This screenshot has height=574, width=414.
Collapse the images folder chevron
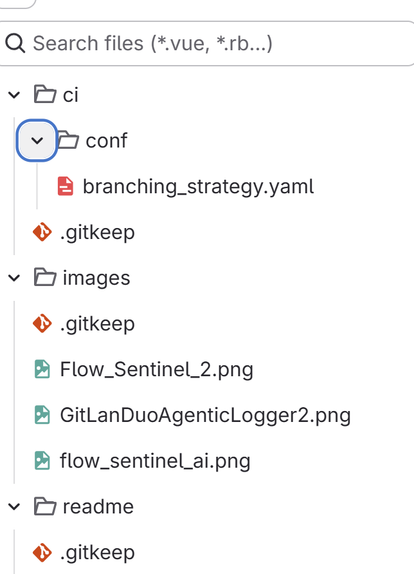tap(14, 278)
